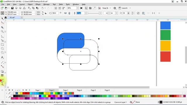
Task: Publish to PDF
Action: pos(64,8)
